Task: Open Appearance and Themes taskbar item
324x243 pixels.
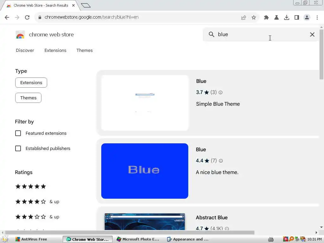Action: (188, 239)
